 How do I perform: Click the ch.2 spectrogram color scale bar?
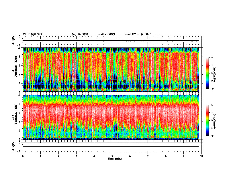click(x=207, y=120)
